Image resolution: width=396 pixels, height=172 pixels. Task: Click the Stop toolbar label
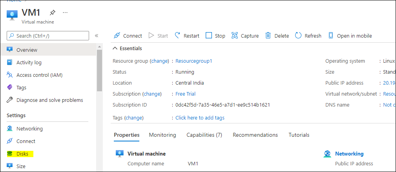[x=220, y=36]
